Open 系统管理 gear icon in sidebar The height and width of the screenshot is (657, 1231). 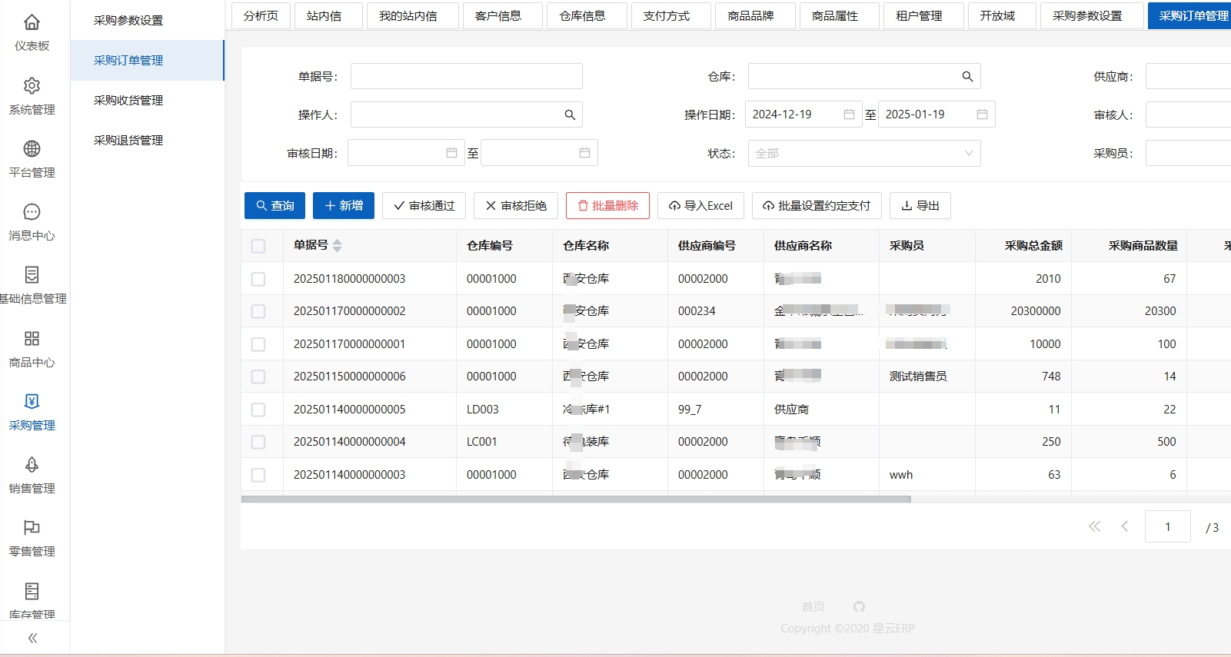tap(32, 86)
